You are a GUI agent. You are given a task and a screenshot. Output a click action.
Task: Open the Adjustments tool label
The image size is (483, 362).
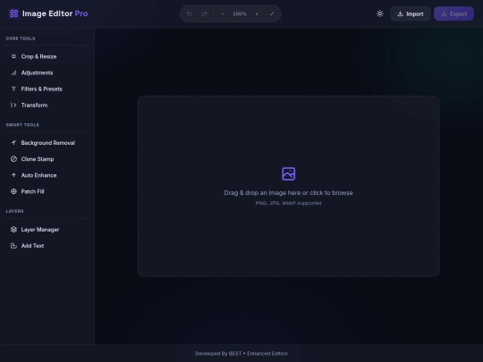pyautogui.click(x=37, y=73)
